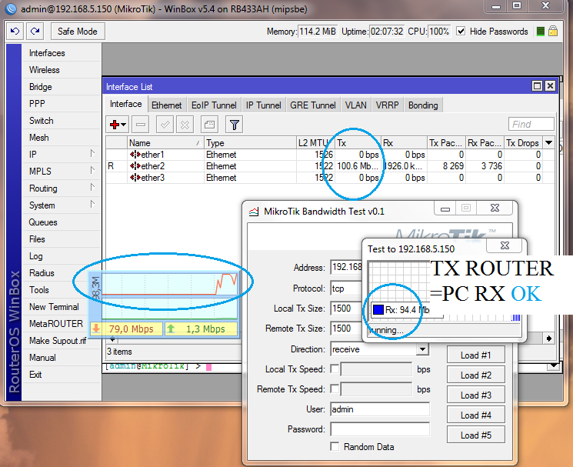
Task: Click the comment note icon
Action: coord(209,125)
